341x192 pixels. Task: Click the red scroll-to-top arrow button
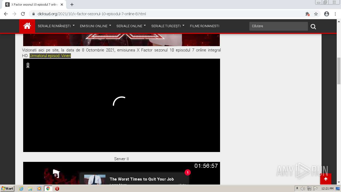pyautogui.click(x=326, y=179)
